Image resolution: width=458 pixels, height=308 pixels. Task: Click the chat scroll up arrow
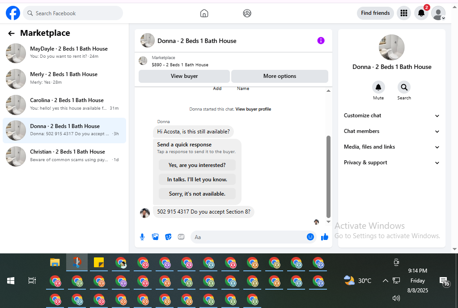328,91
